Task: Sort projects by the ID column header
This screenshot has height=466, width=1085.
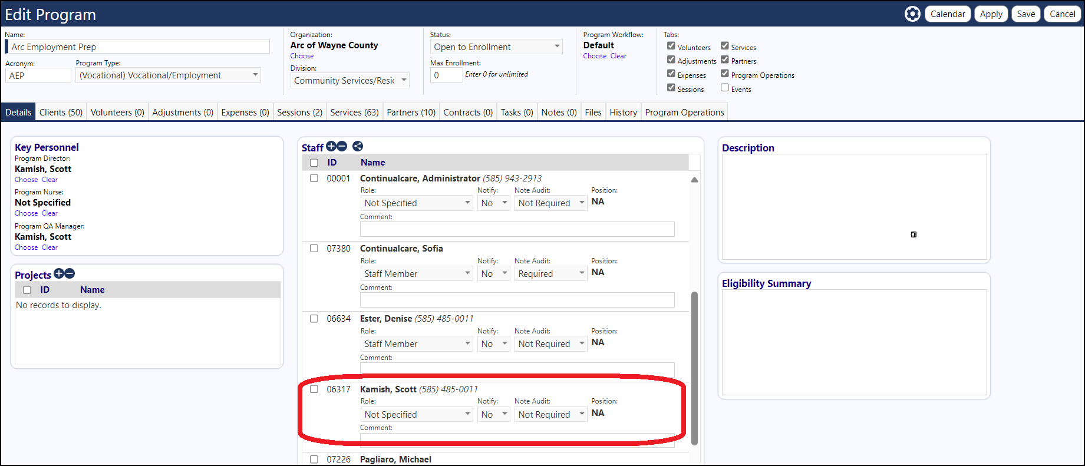Action: (x=45, y=290)
